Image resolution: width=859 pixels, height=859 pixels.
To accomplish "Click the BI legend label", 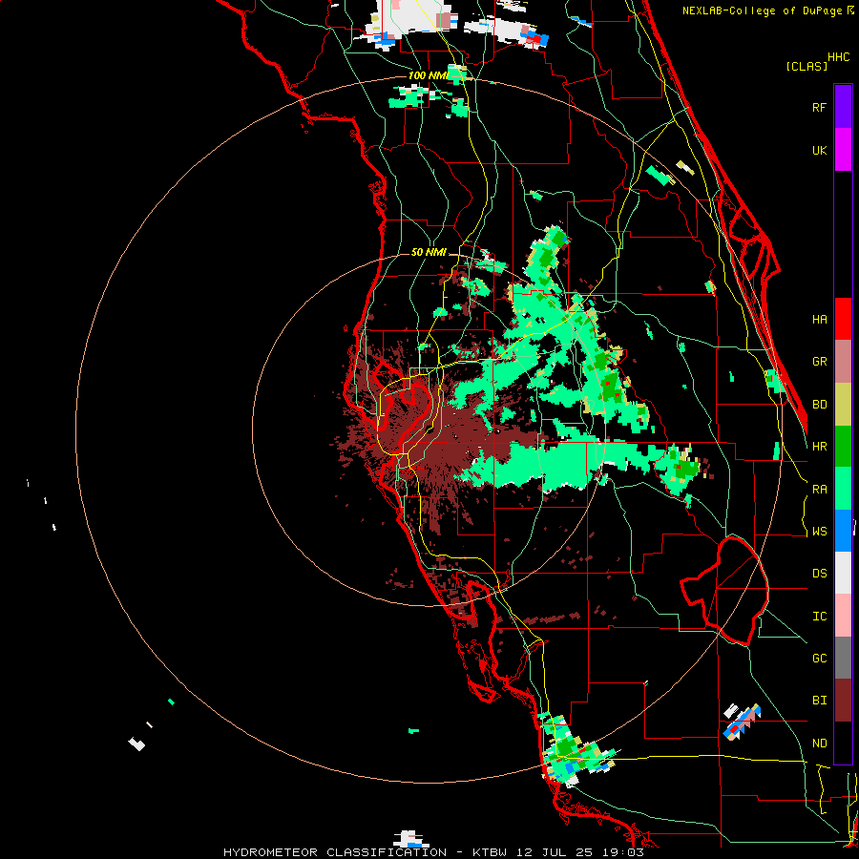I will (819, 701).
